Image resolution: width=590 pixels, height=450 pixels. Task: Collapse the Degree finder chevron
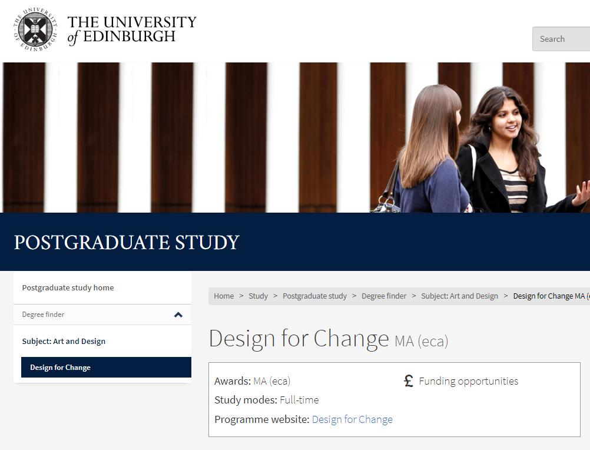(x=178, y=315)
